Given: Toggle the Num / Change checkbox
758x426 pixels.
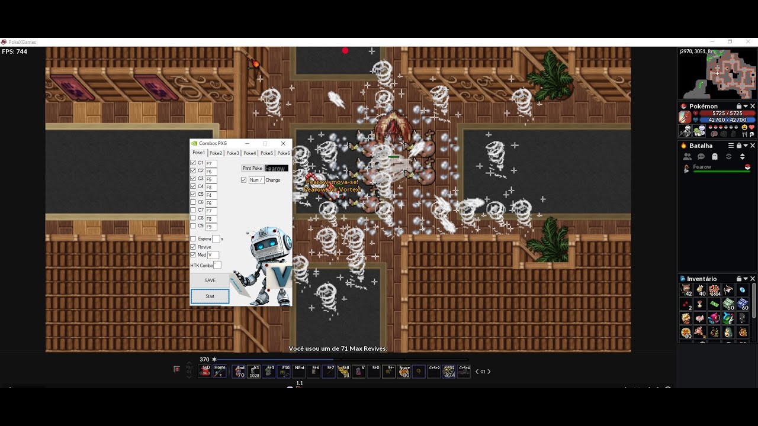Looking at the screenshot, I should point(243,180).
